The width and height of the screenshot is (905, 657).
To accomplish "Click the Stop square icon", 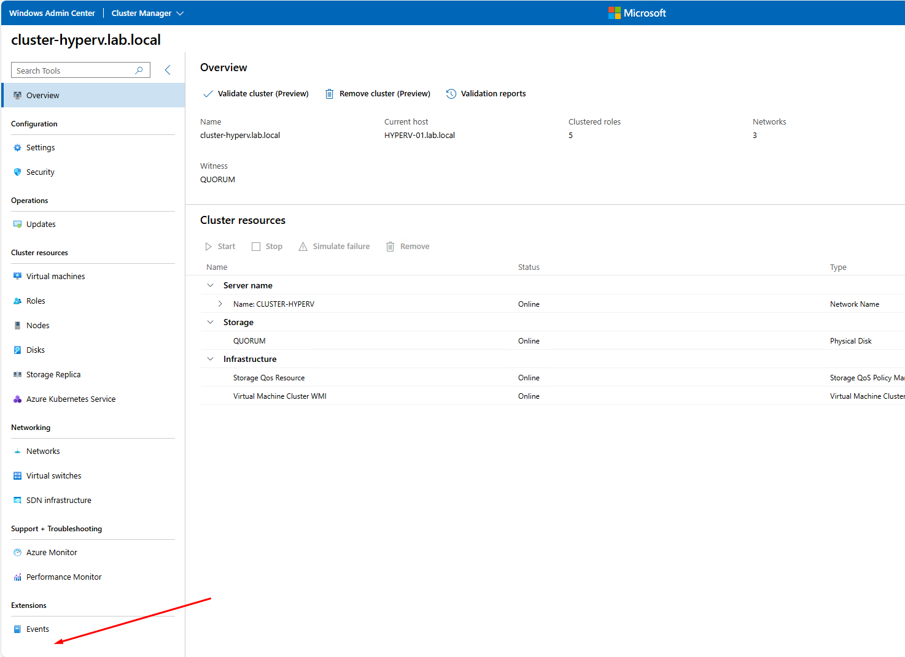I will tap(256, 247).
